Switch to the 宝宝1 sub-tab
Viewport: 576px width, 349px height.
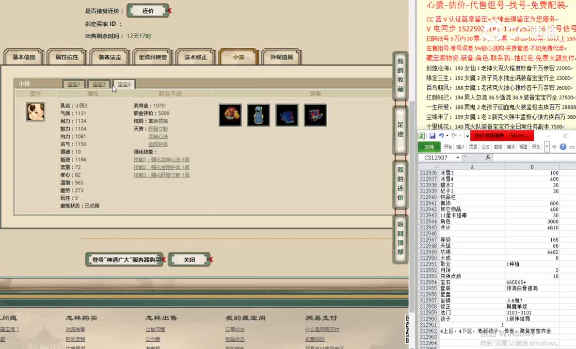[x=74, y=83]
